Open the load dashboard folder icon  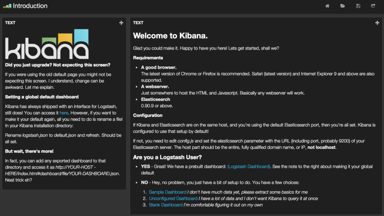coord(343,6)
